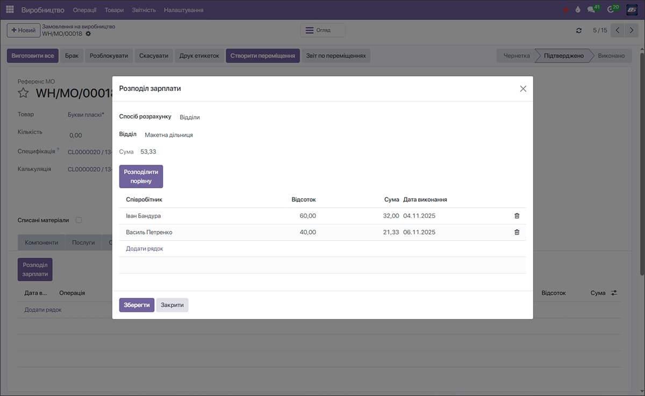Delete the Іван Бандура row
Viewport: 645px width, 396px height.
click(517, 216)
